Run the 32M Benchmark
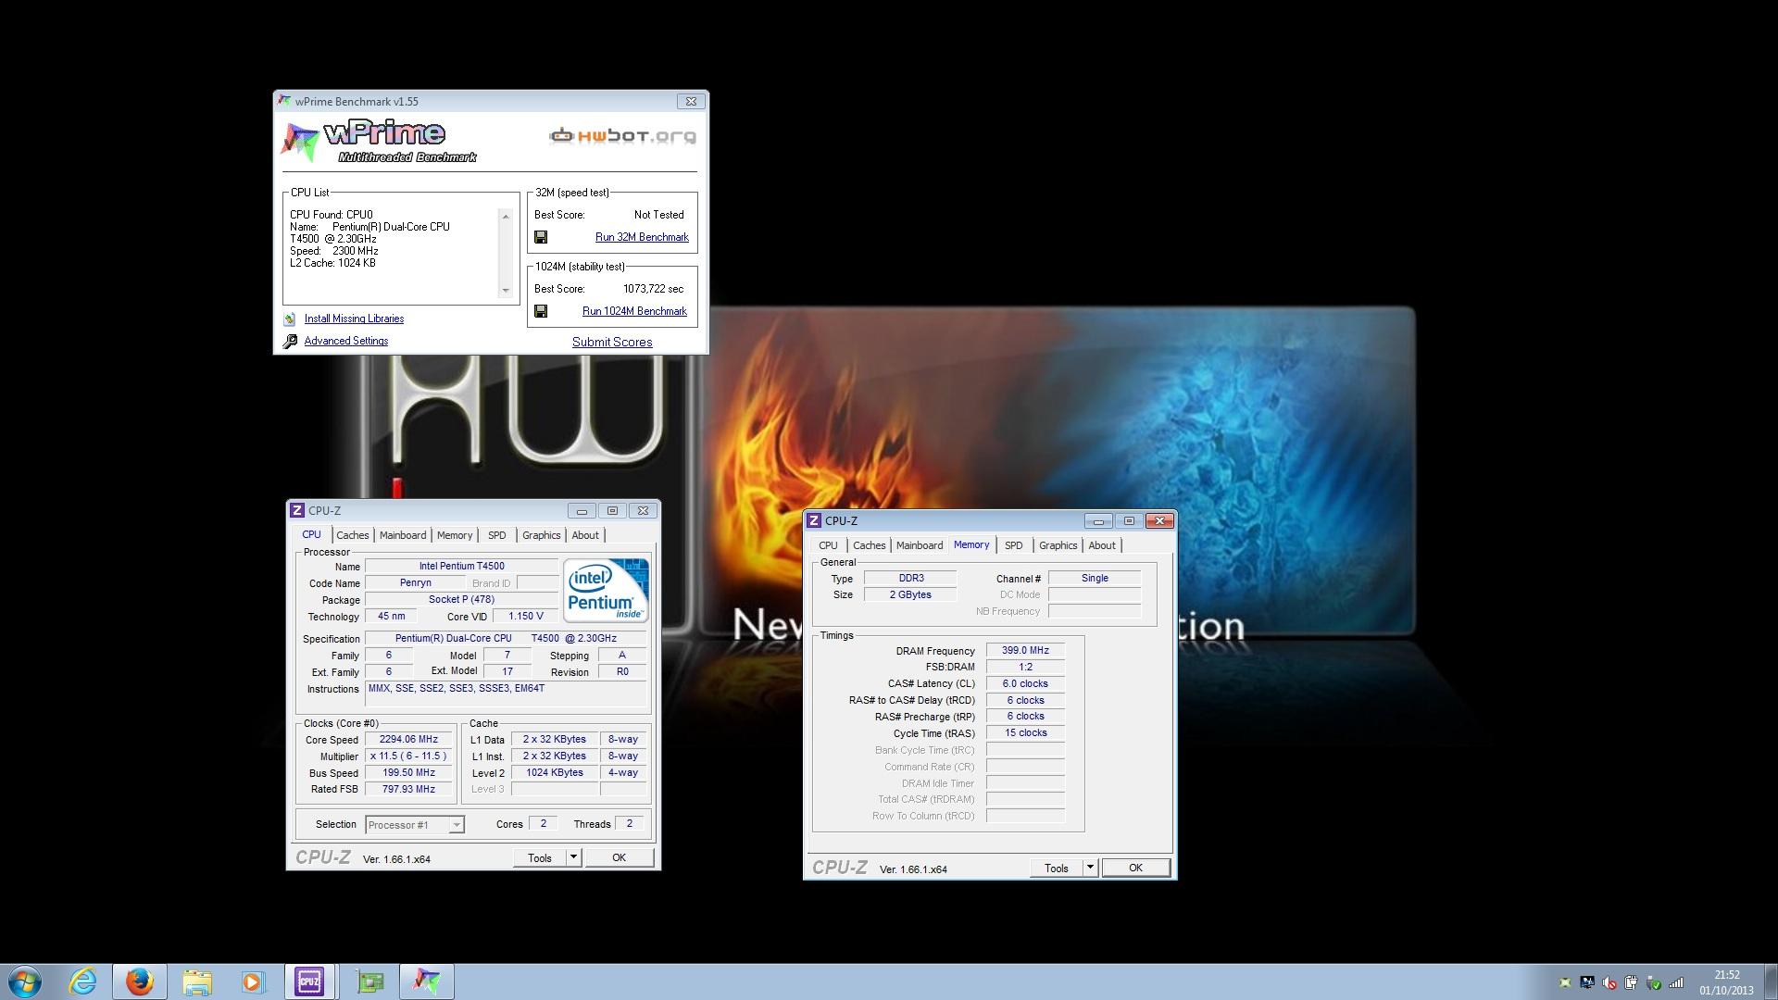Screen dimensions: 1778x1000 click(642, 237)
